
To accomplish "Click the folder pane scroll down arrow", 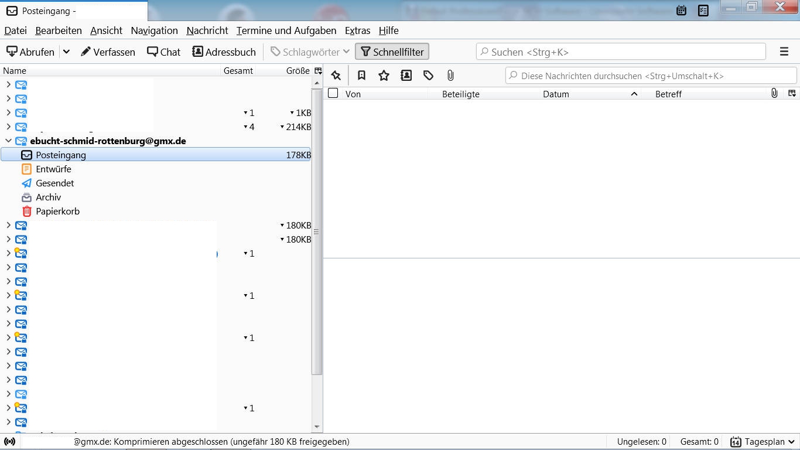I will pyautogui.click(x=317, y=427).
